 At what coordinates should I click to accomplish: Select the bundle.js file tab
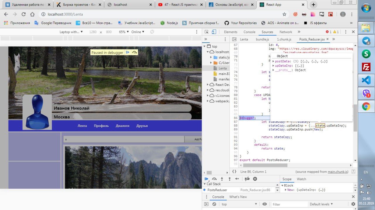click(262, 39)
